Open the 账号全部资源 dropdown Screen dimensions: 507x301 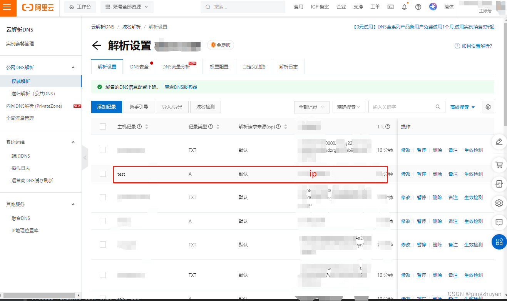pyautogui.click(x=127, y=7)
